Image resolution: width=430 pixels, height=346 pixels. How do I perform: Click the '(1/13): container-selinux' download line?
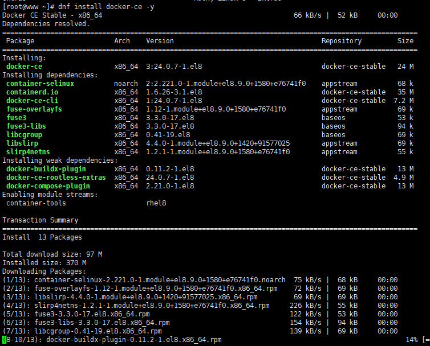tap(200, 280)
